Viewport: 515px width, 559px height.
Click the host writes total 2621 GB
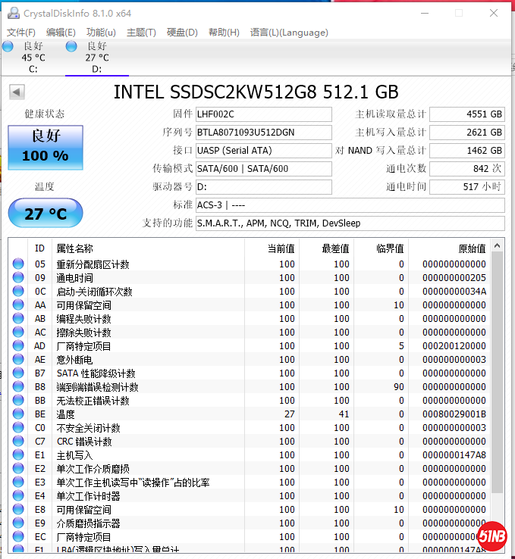coord(466,133)
